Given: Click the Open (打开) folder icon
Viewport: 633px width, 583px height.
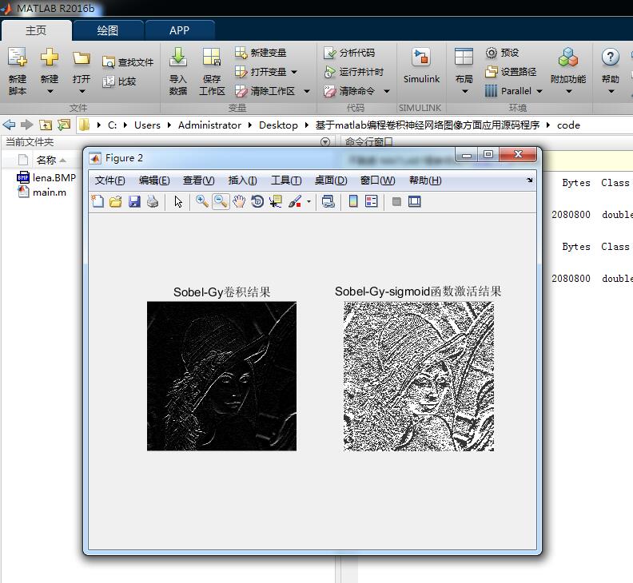Looking at the screenshot, I should (x=82, y=58).
